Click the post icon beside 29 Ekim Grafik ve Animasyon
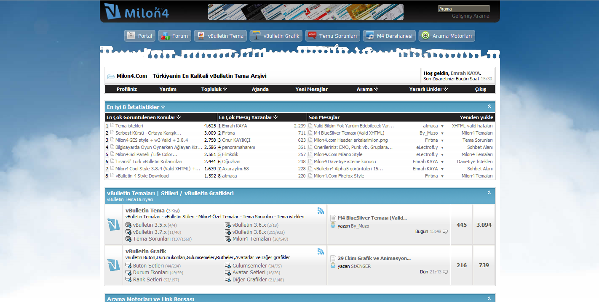The height and width of the screenshot is (302, 599). (x=333, y=258)
